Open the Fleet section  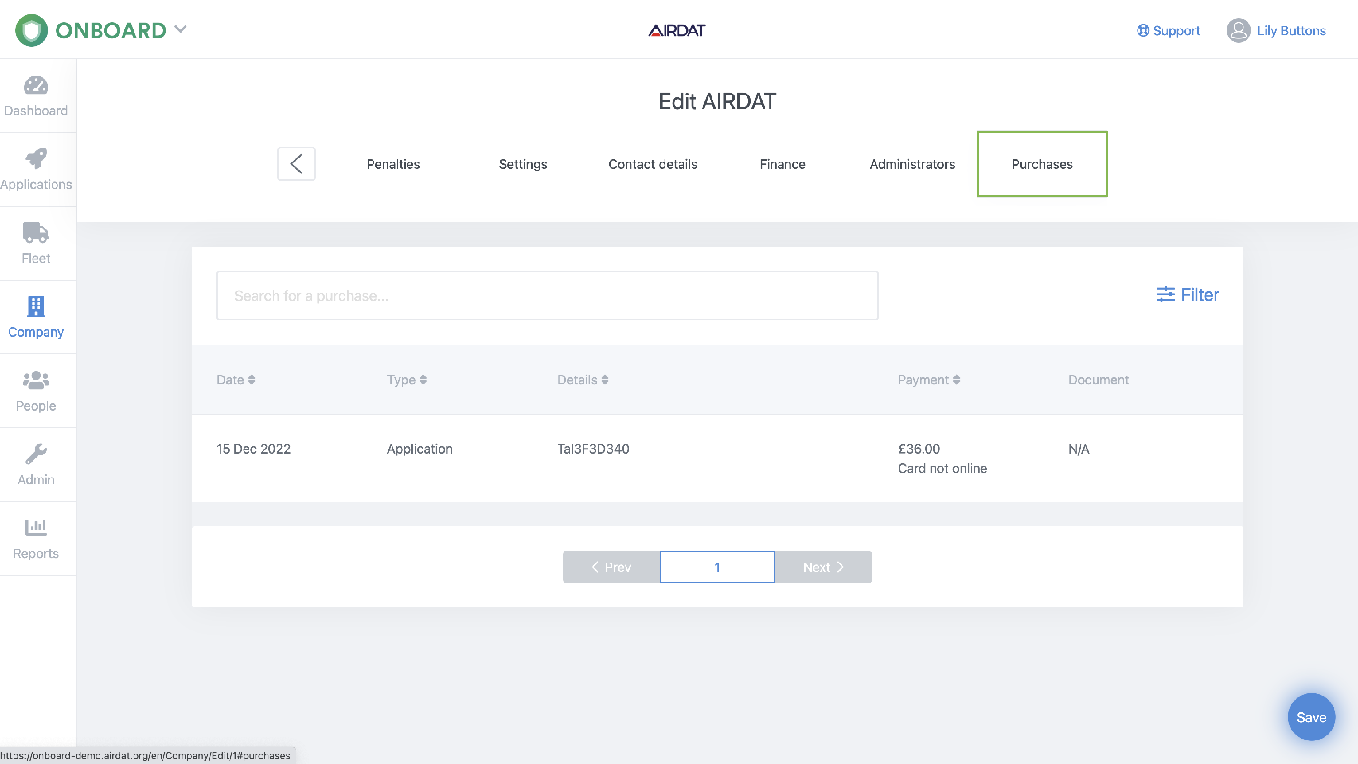pyautogui.click(x=36, y=243)
